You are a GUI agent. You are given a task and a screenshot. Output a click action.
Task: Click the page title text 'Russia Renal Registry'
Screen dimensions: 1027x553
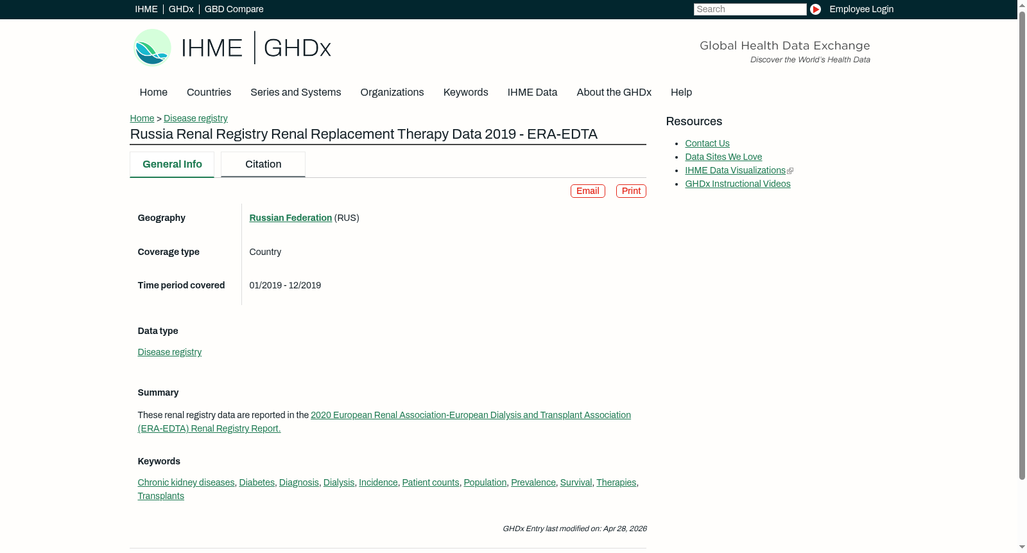point(199,134)
